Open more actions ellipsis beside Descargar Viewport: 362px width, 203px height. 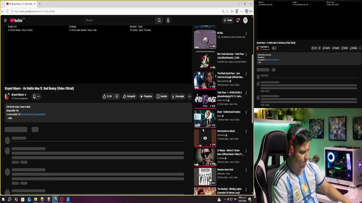pyautogui.click(x=189, y=96)
